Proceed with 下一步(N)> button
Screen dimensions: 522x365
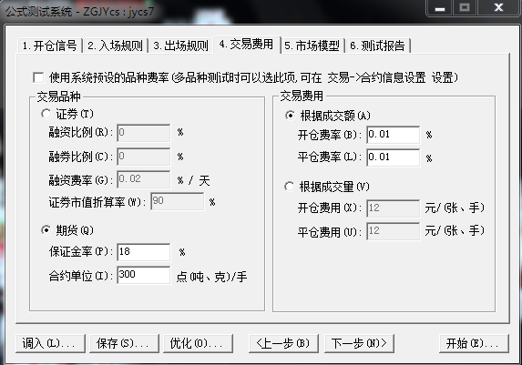pos(359,343)
